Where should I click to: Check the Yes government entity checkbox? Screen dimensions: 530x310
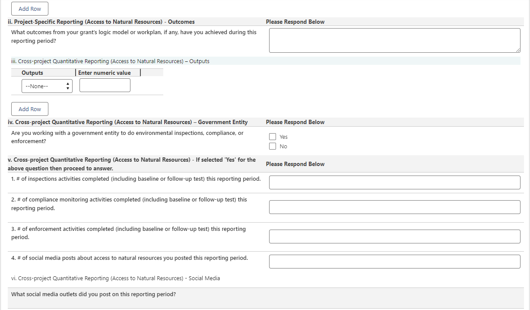[x=273, y=137]
